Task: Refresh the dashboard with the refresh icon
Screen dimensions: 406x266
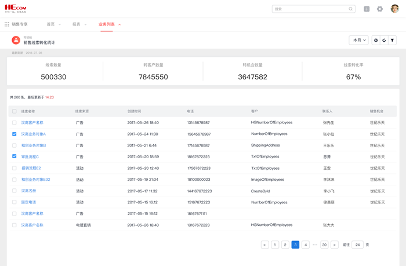Action: coord(384,41)
